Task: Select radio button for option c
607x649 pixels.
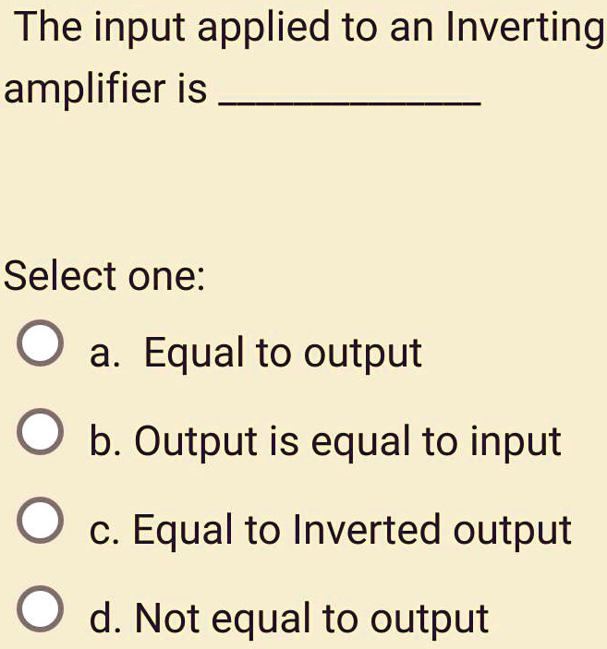Action: (x=41, y=520)
